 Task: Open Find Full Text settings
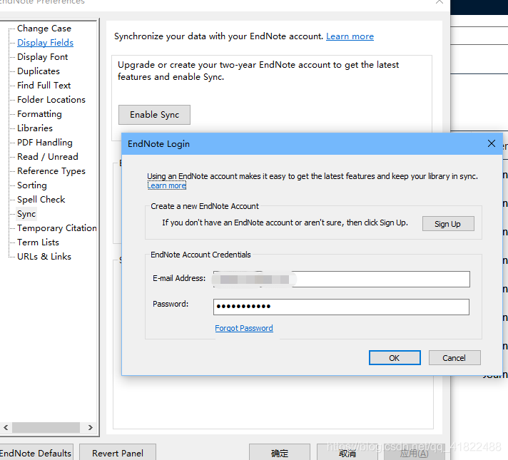point(44,86)
